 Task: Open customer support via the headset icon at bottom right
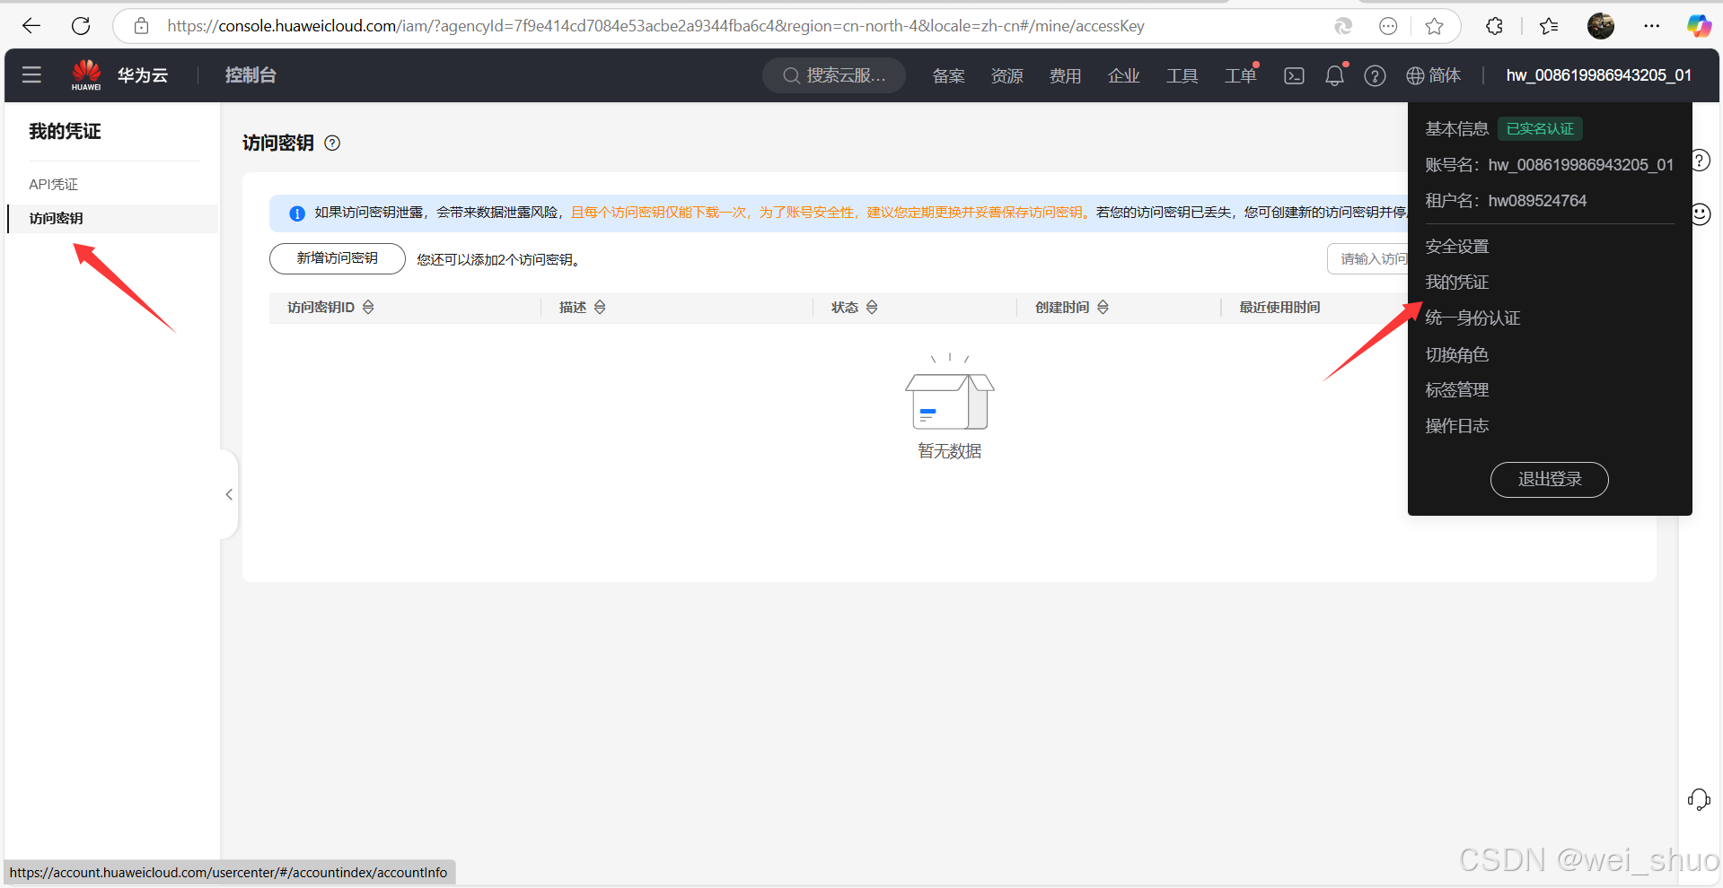point(1699,799)
